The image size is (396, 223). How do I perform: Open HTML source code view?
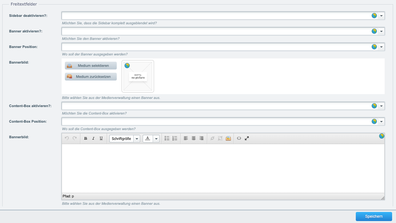tap(239, 138)
